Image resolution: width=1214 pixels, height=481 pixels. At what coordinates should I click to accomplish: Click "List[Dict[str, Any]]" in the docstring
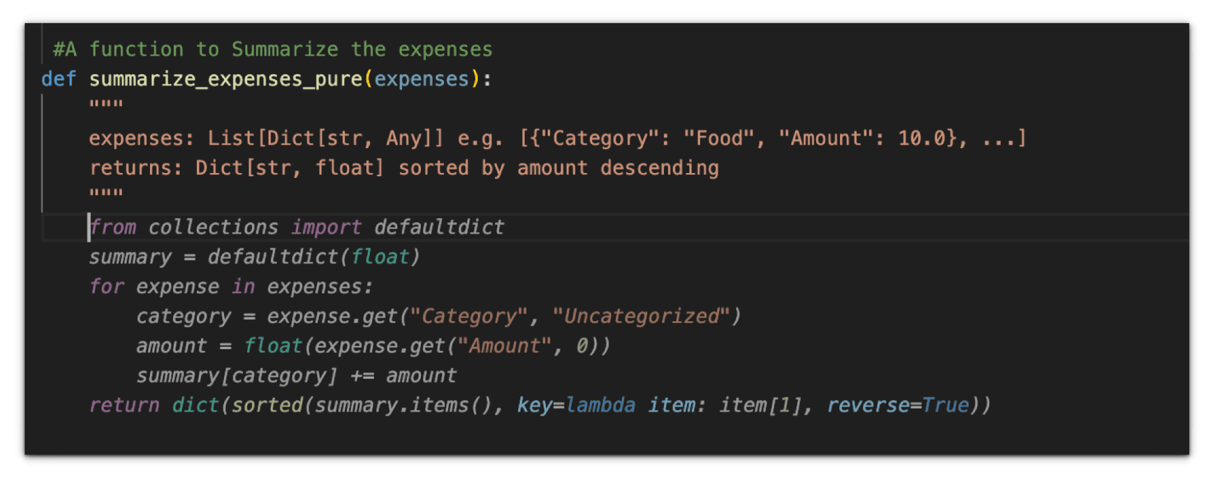click(x=325, y=138)
